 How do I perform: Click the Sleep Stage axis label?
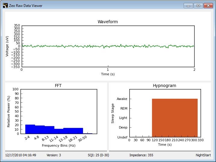coord(113,114)
